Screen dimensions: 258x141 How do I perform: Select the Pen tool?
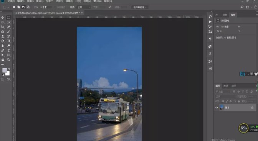pyautogui.click(x=3, y=51)
